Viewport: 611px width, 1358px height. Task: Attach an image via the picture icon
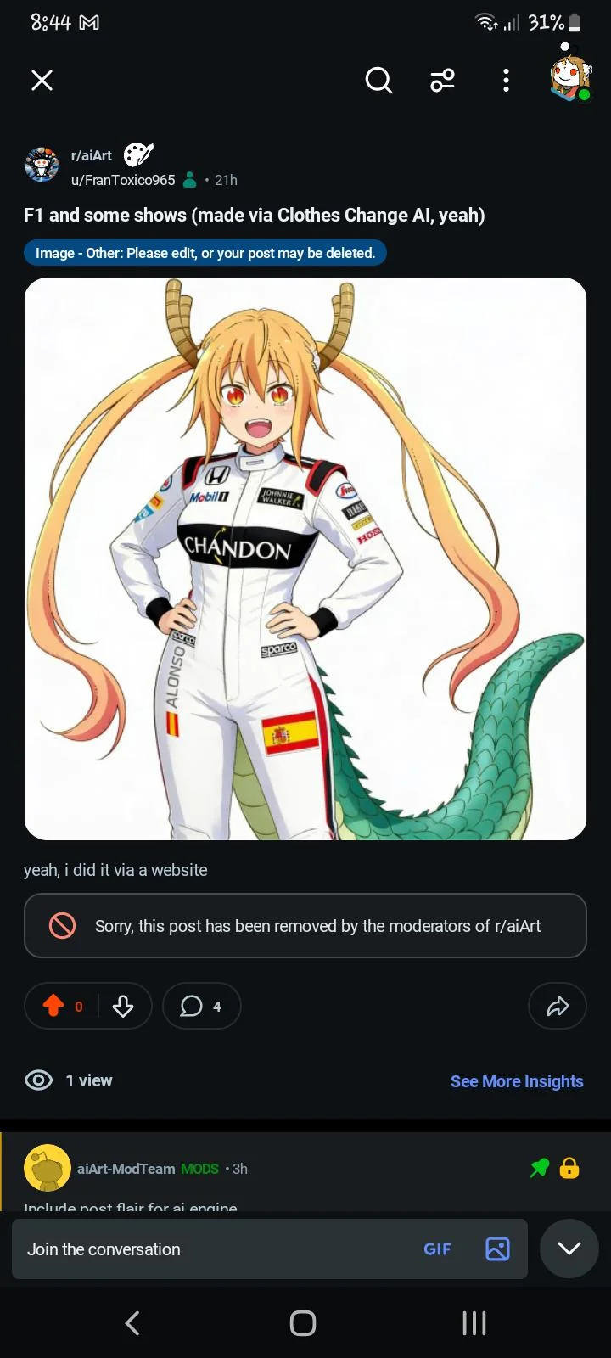(x=497, y=1249)
